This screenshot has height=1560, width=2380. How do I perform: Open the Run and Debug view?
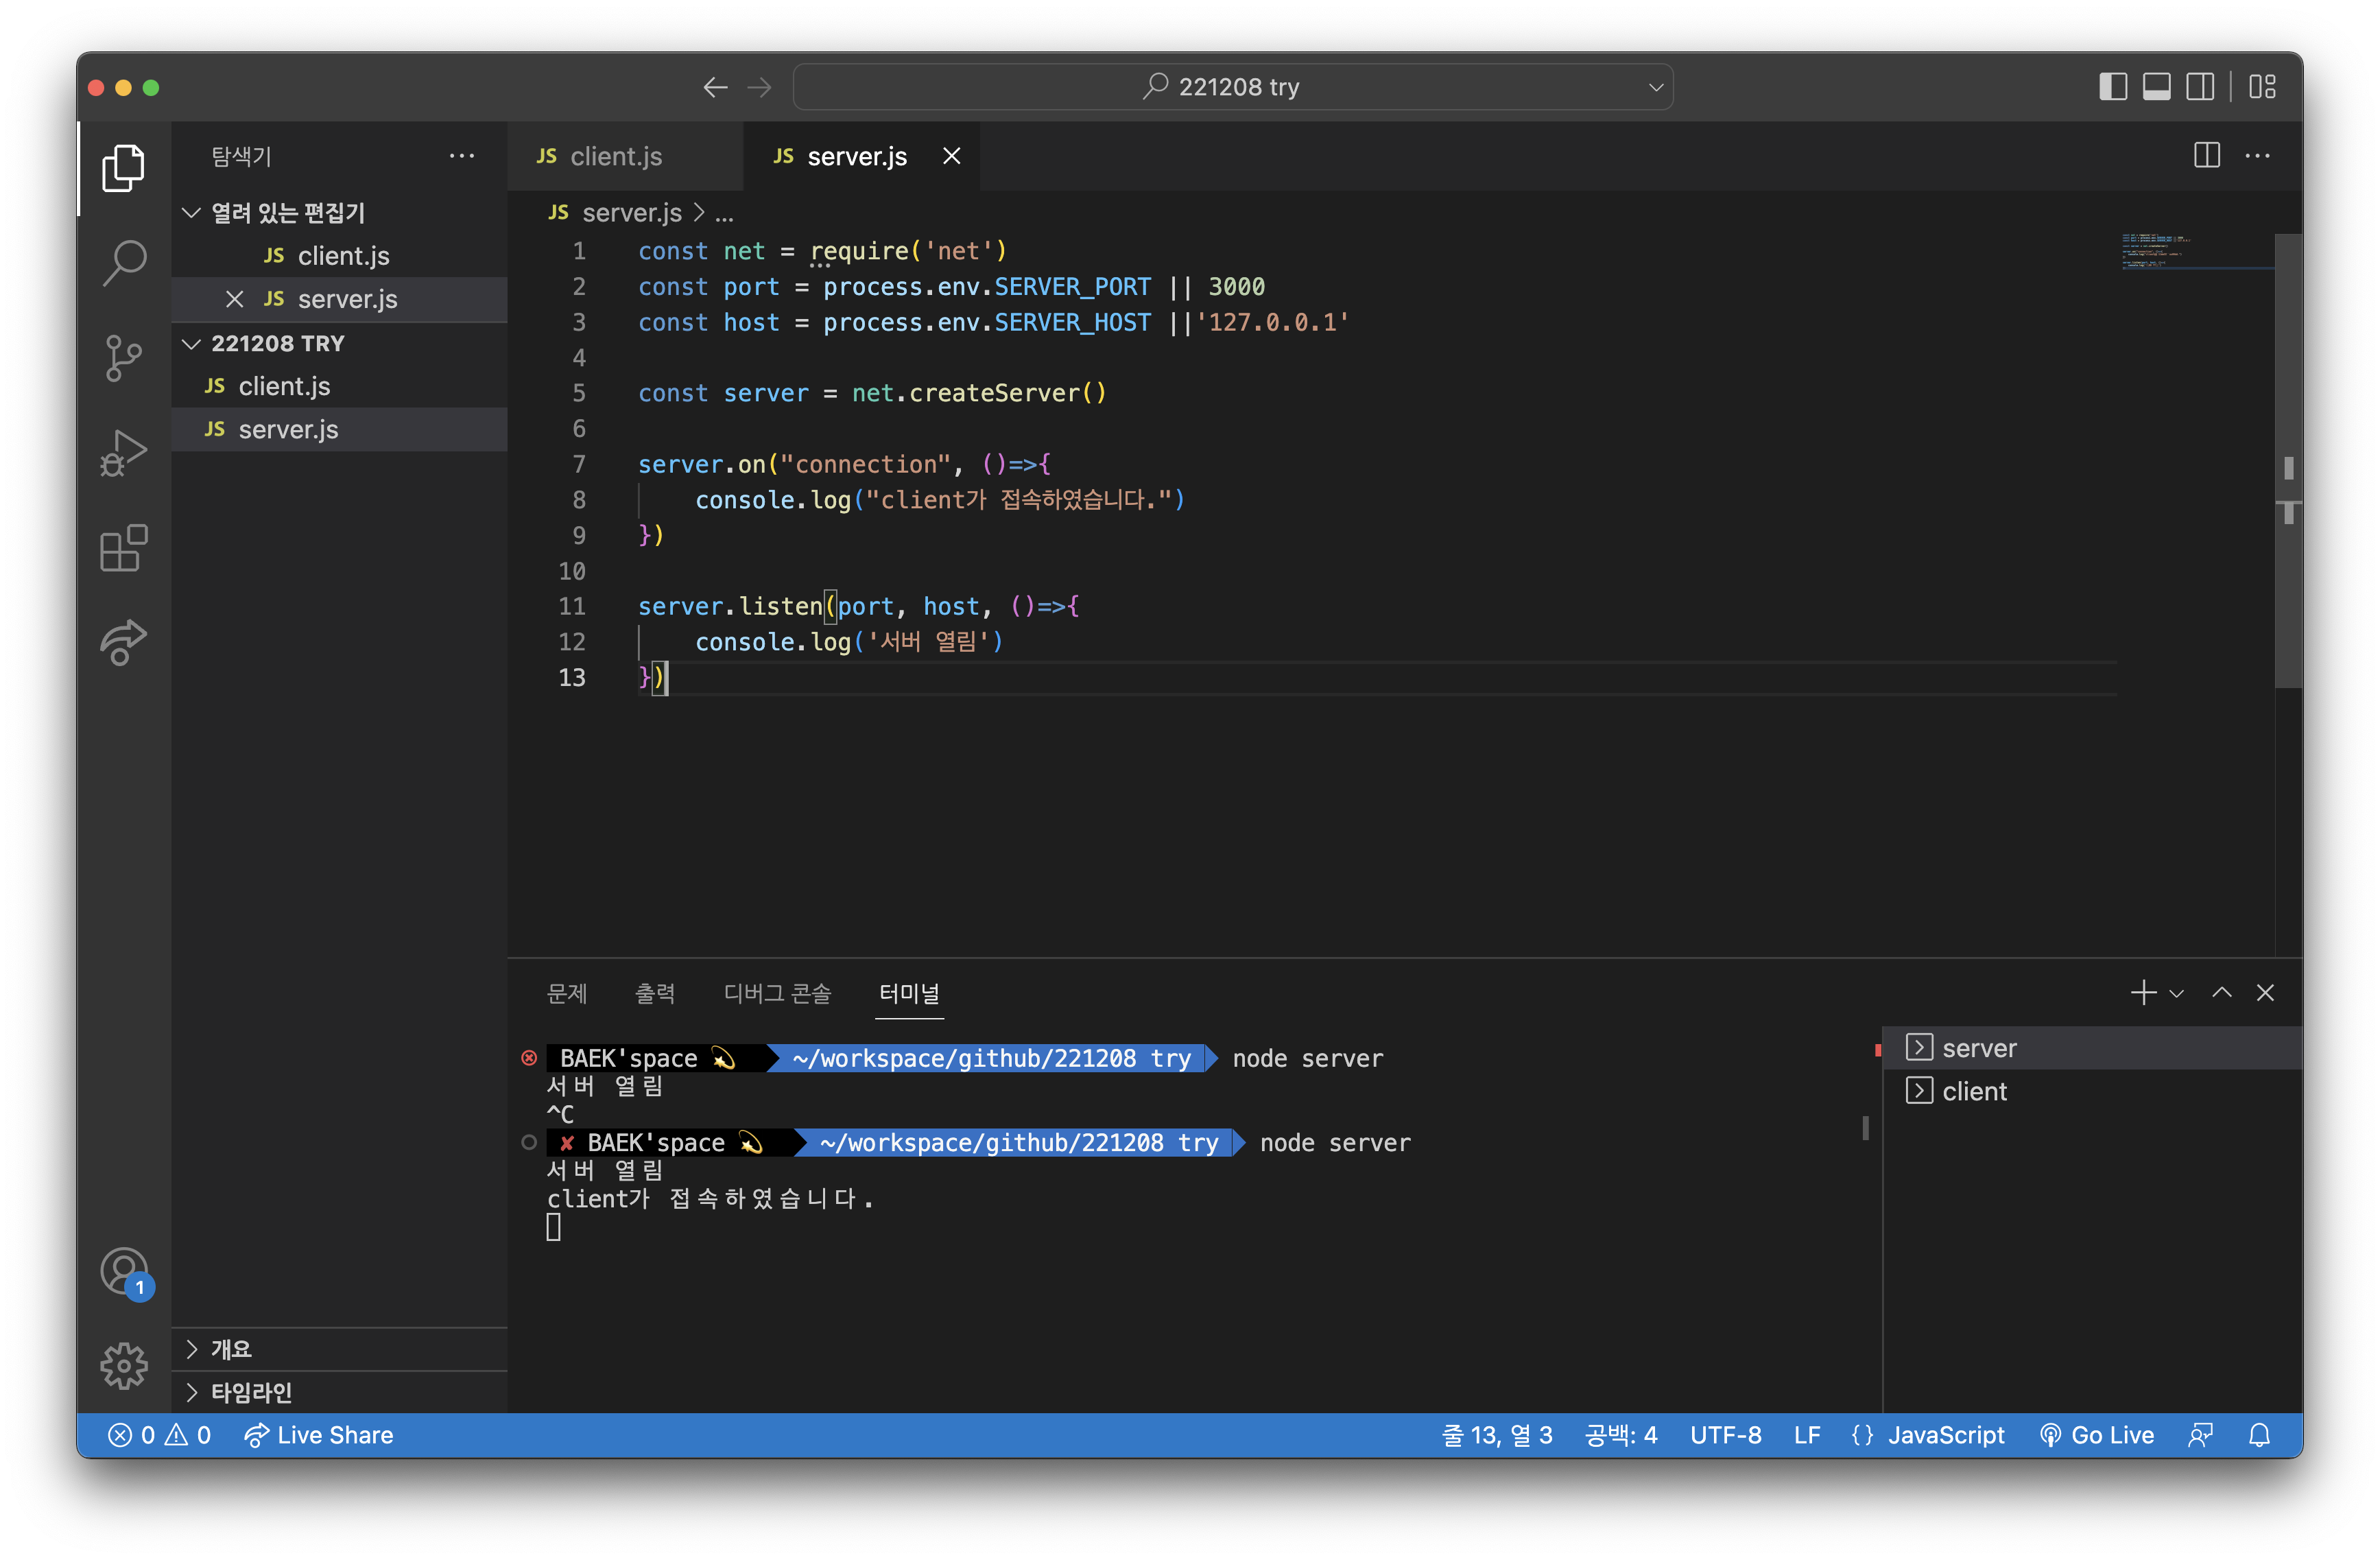tap(124, 453)
